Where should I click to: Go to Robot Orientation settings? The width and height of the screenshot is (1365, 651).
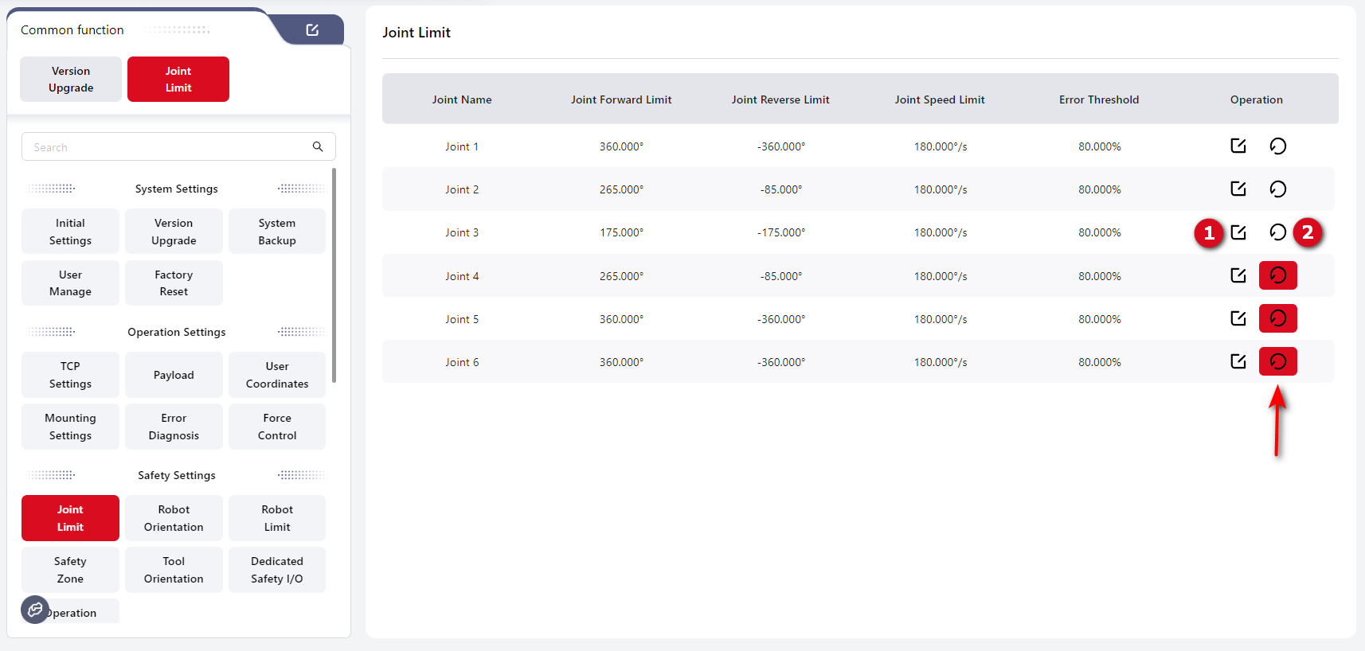pos(174,518)
